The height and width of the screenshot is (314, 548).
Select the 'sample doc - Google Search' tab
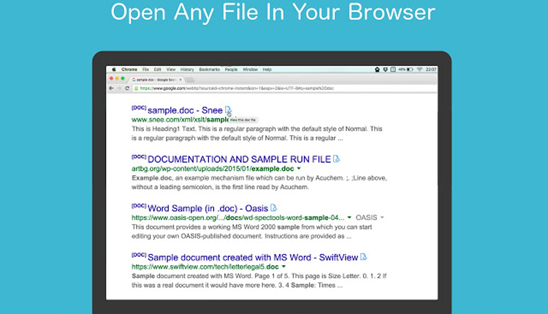[156, 80]
